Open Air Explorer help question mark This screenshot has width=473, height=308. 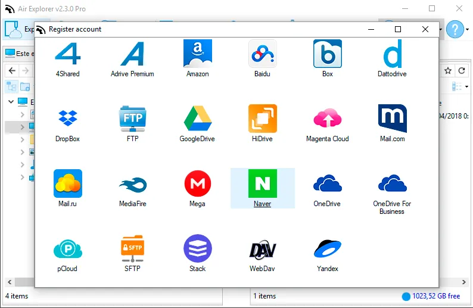tap(455, 29)
